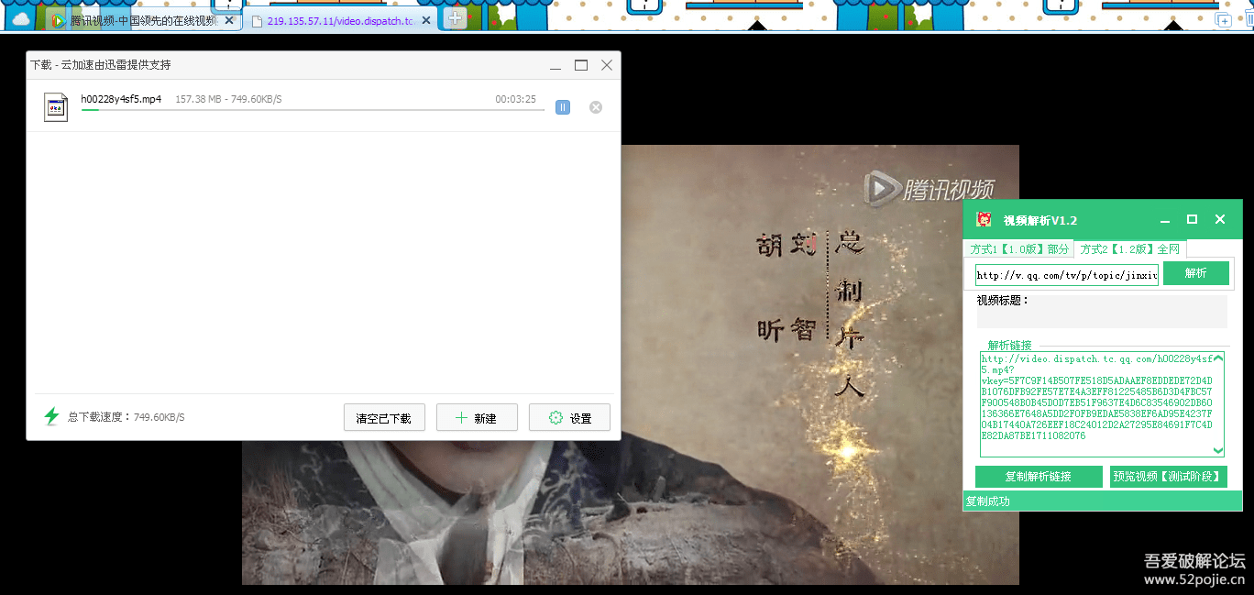Image resolution: width=1254 pixels, height=595 pixels.
Task: Maximize the 下载 window
Action: pos(581,65)
